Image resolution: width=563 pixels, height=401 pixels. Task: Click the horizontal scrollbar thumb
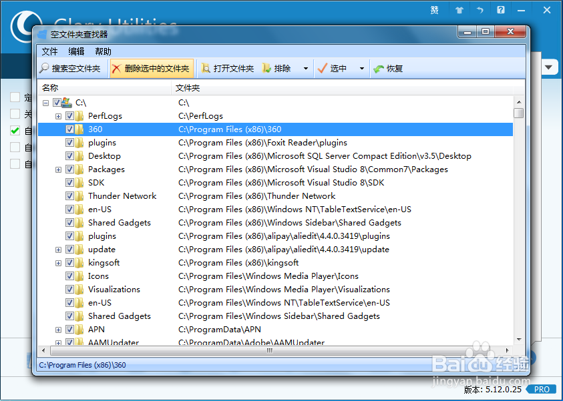coord(269,350)
